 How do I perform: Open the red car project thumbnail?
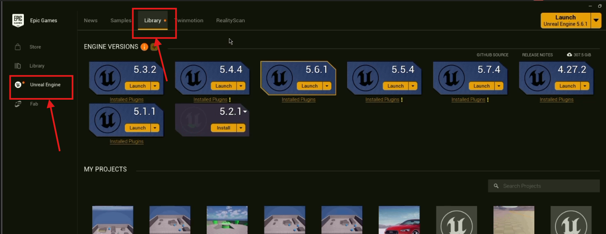[x=399, y=220]
